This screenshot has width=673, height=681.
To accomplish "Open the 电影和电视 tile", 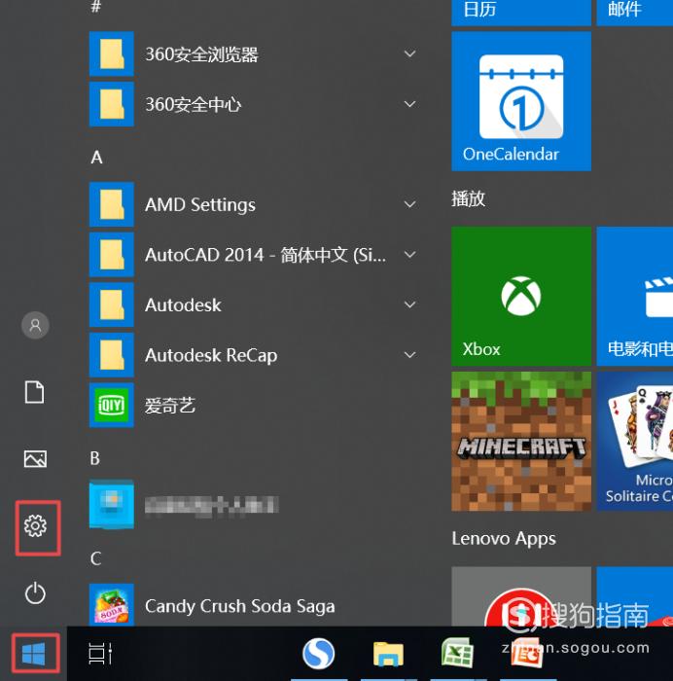I will click(635, 296).
